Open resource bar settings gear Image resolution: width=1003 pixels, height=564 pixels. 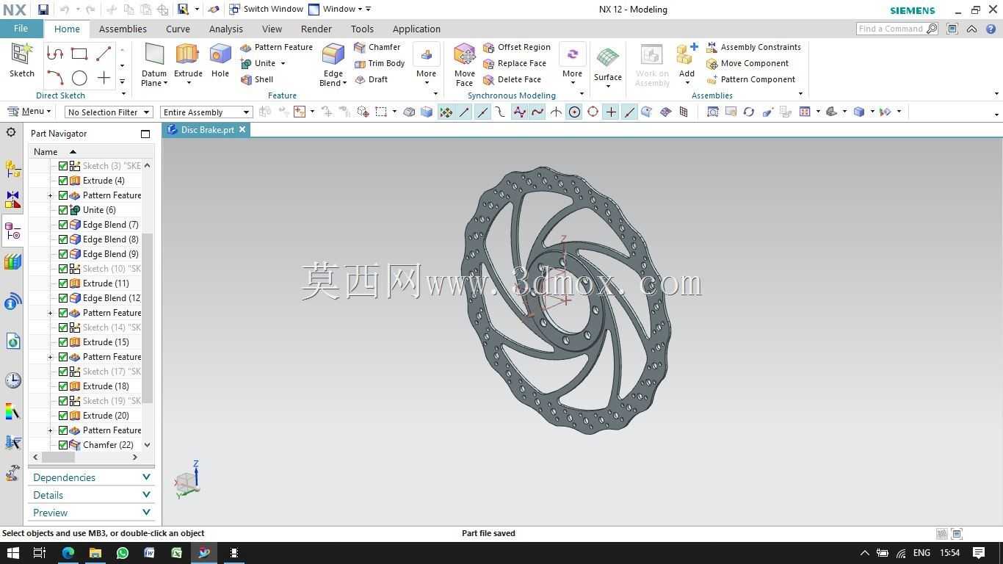pyautogui.click(x=11, y=133)
